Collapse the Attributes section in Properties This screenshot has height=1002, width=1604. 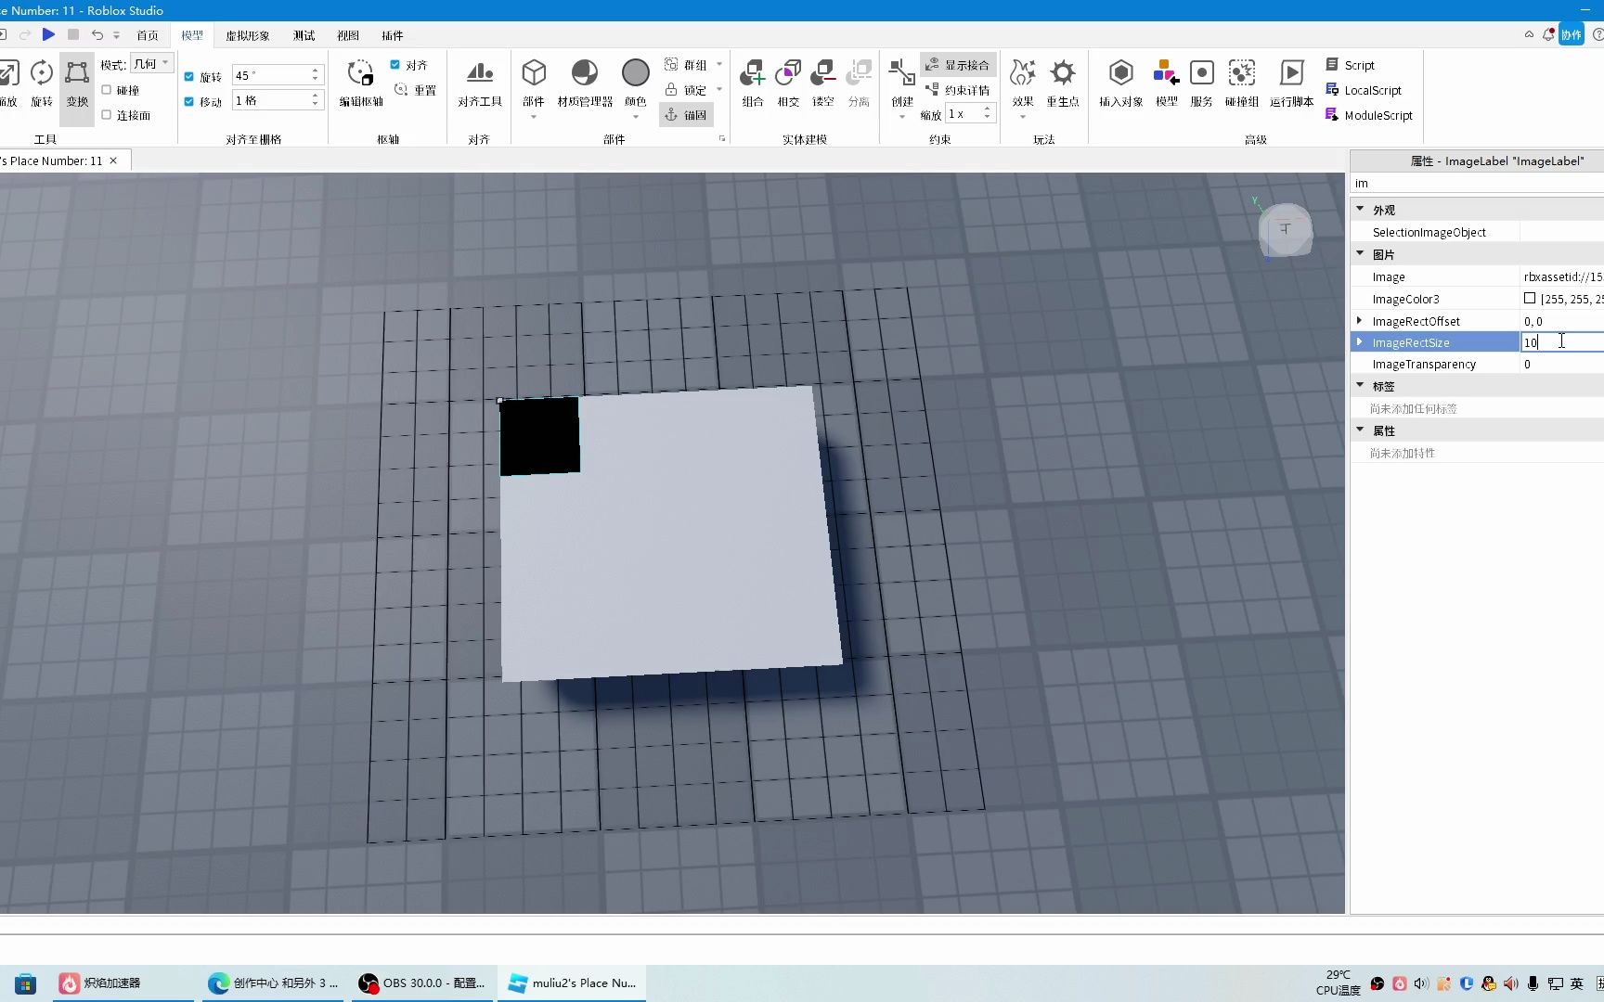pos(1361,430)
